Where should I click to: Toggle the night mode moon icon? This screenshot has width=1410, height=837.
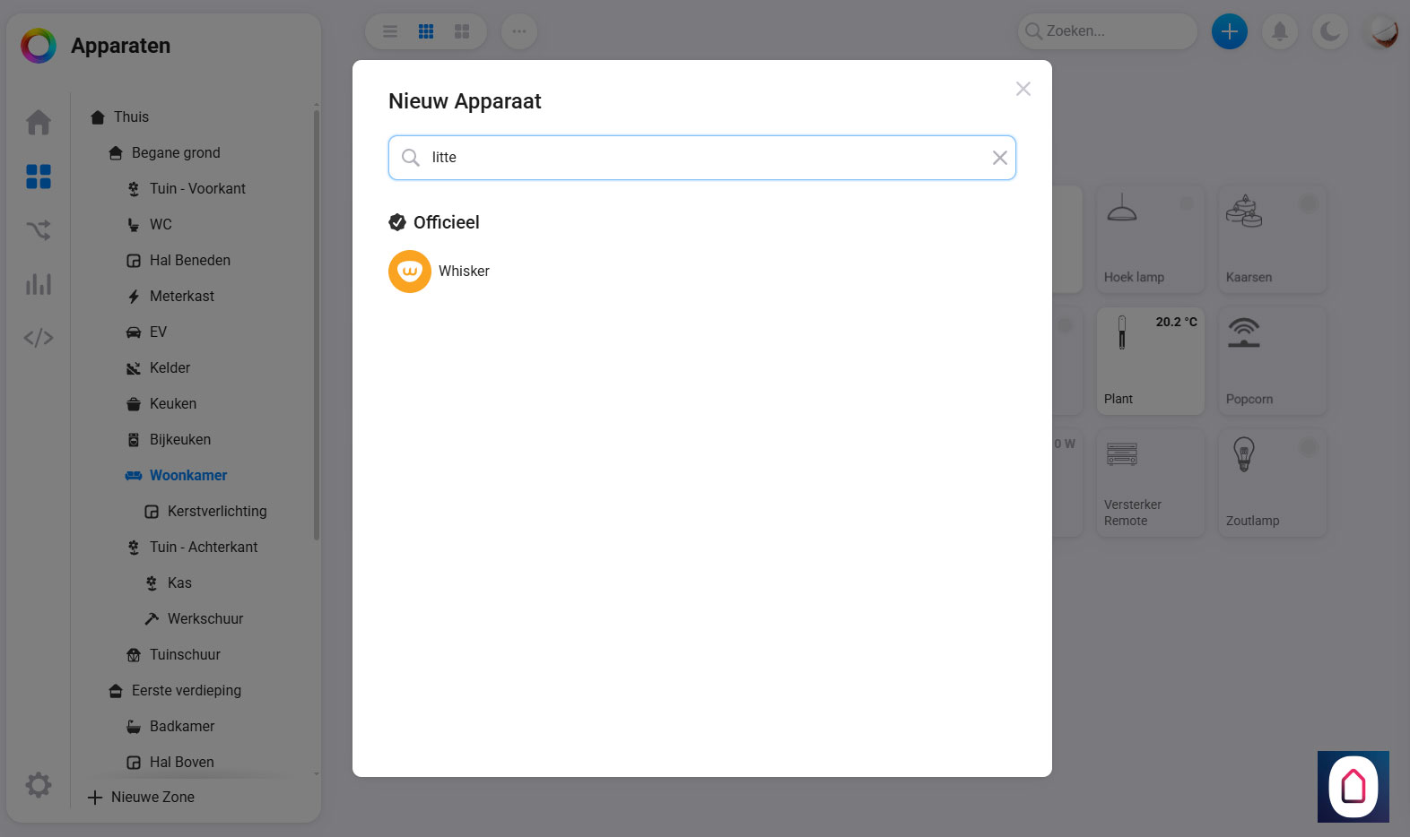(1330, 31)
